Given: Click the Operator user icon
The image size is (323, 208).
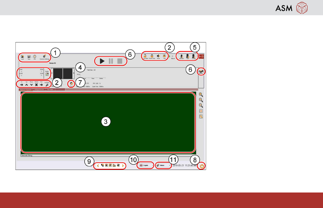Looking at the screenshot, I should [181, 56].
